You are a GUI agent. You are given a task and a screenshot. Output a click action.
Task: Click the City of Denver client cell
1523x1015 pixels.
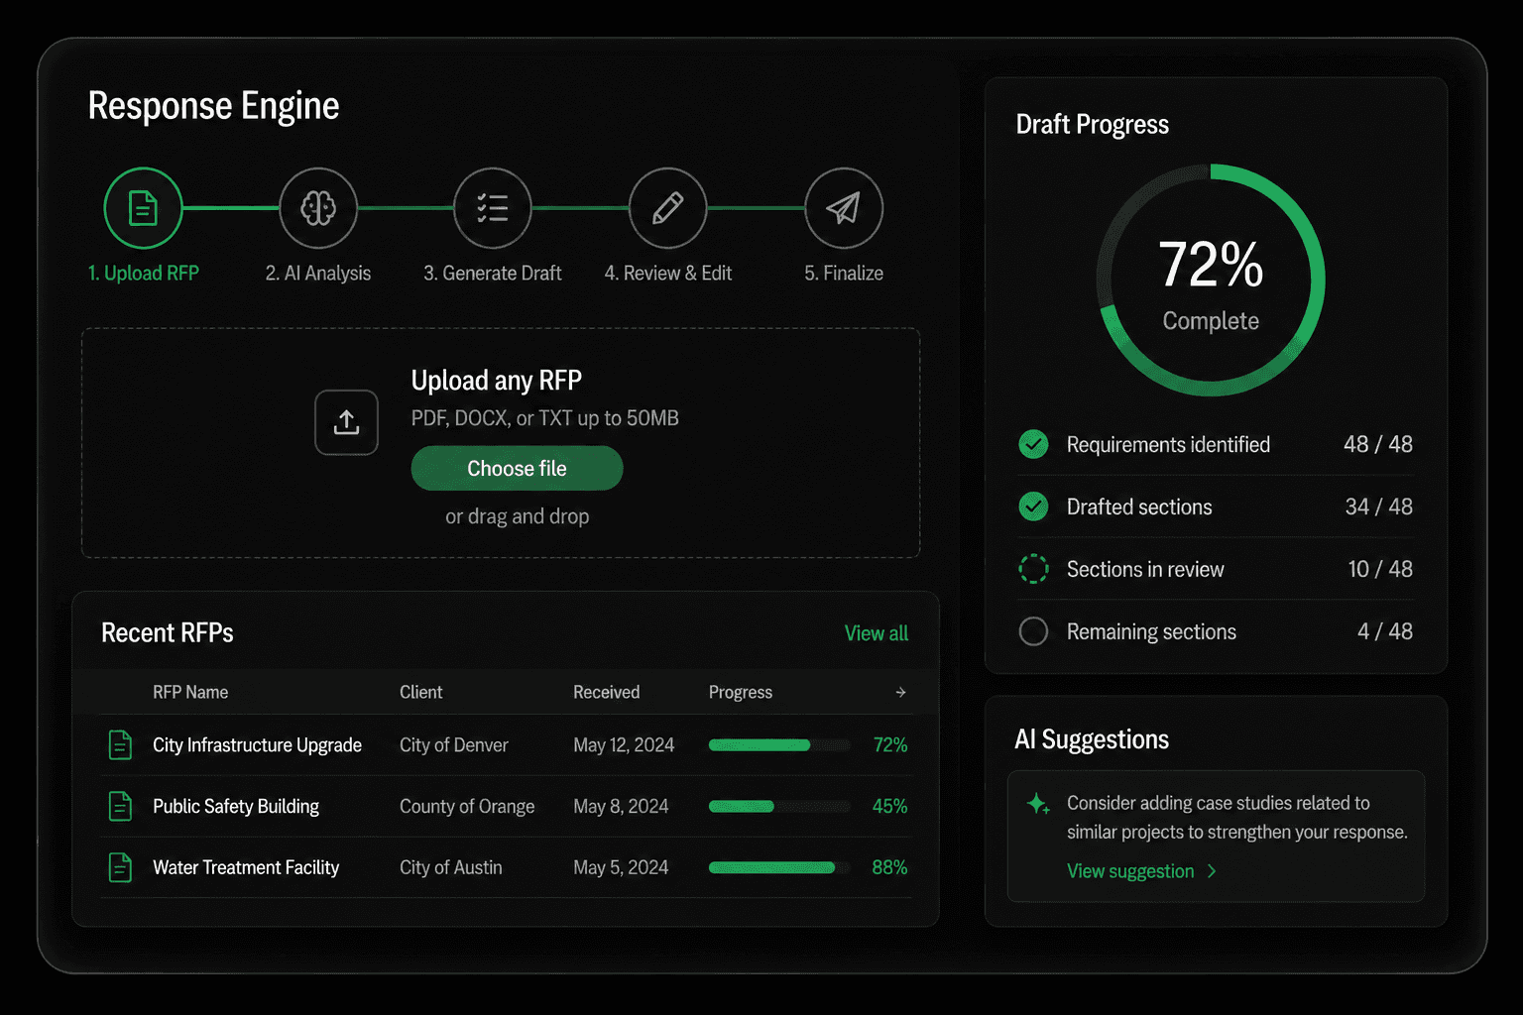point(453,745)
